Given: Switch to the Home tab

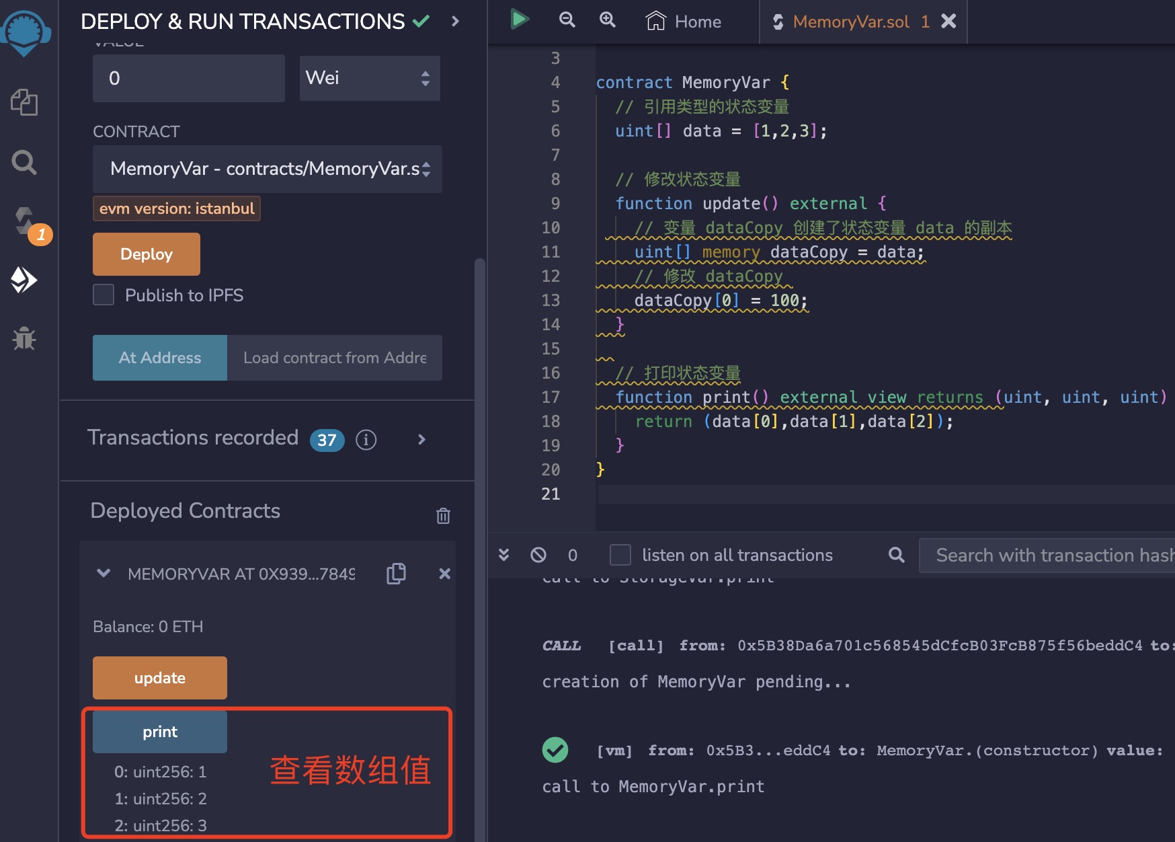Looking at the screenshot, I should 684,22.
